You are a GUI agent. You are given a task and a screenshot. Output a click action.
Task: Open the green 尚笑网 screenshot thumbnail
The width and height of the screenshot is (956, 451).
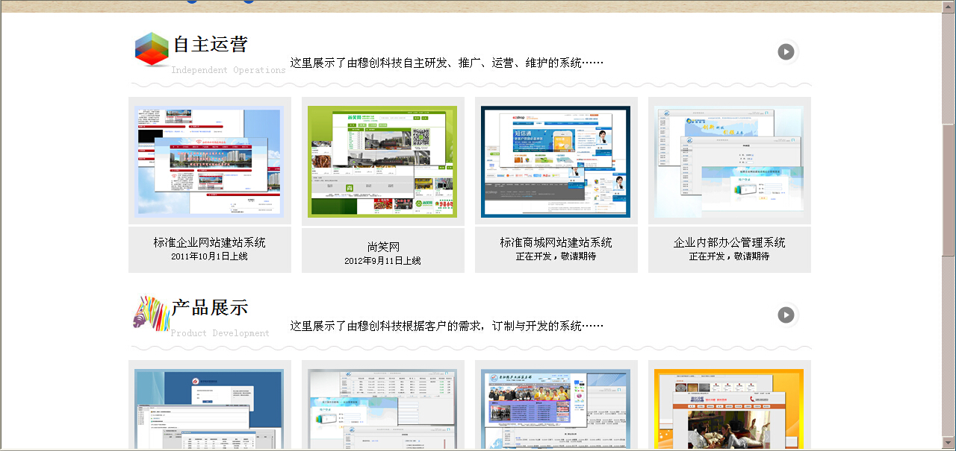[382, 161]
